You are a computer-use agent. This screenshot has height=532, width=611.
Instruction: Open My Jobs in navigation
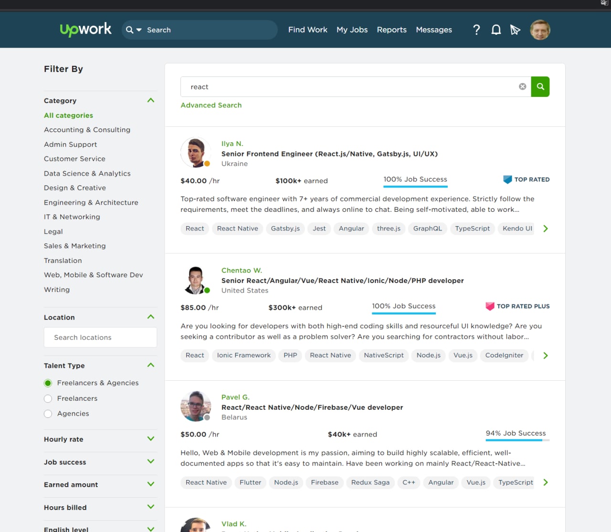(x=352, y=30)
